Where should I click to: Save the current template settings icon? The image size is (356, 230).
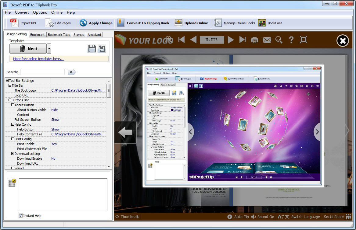pos(92,49)
